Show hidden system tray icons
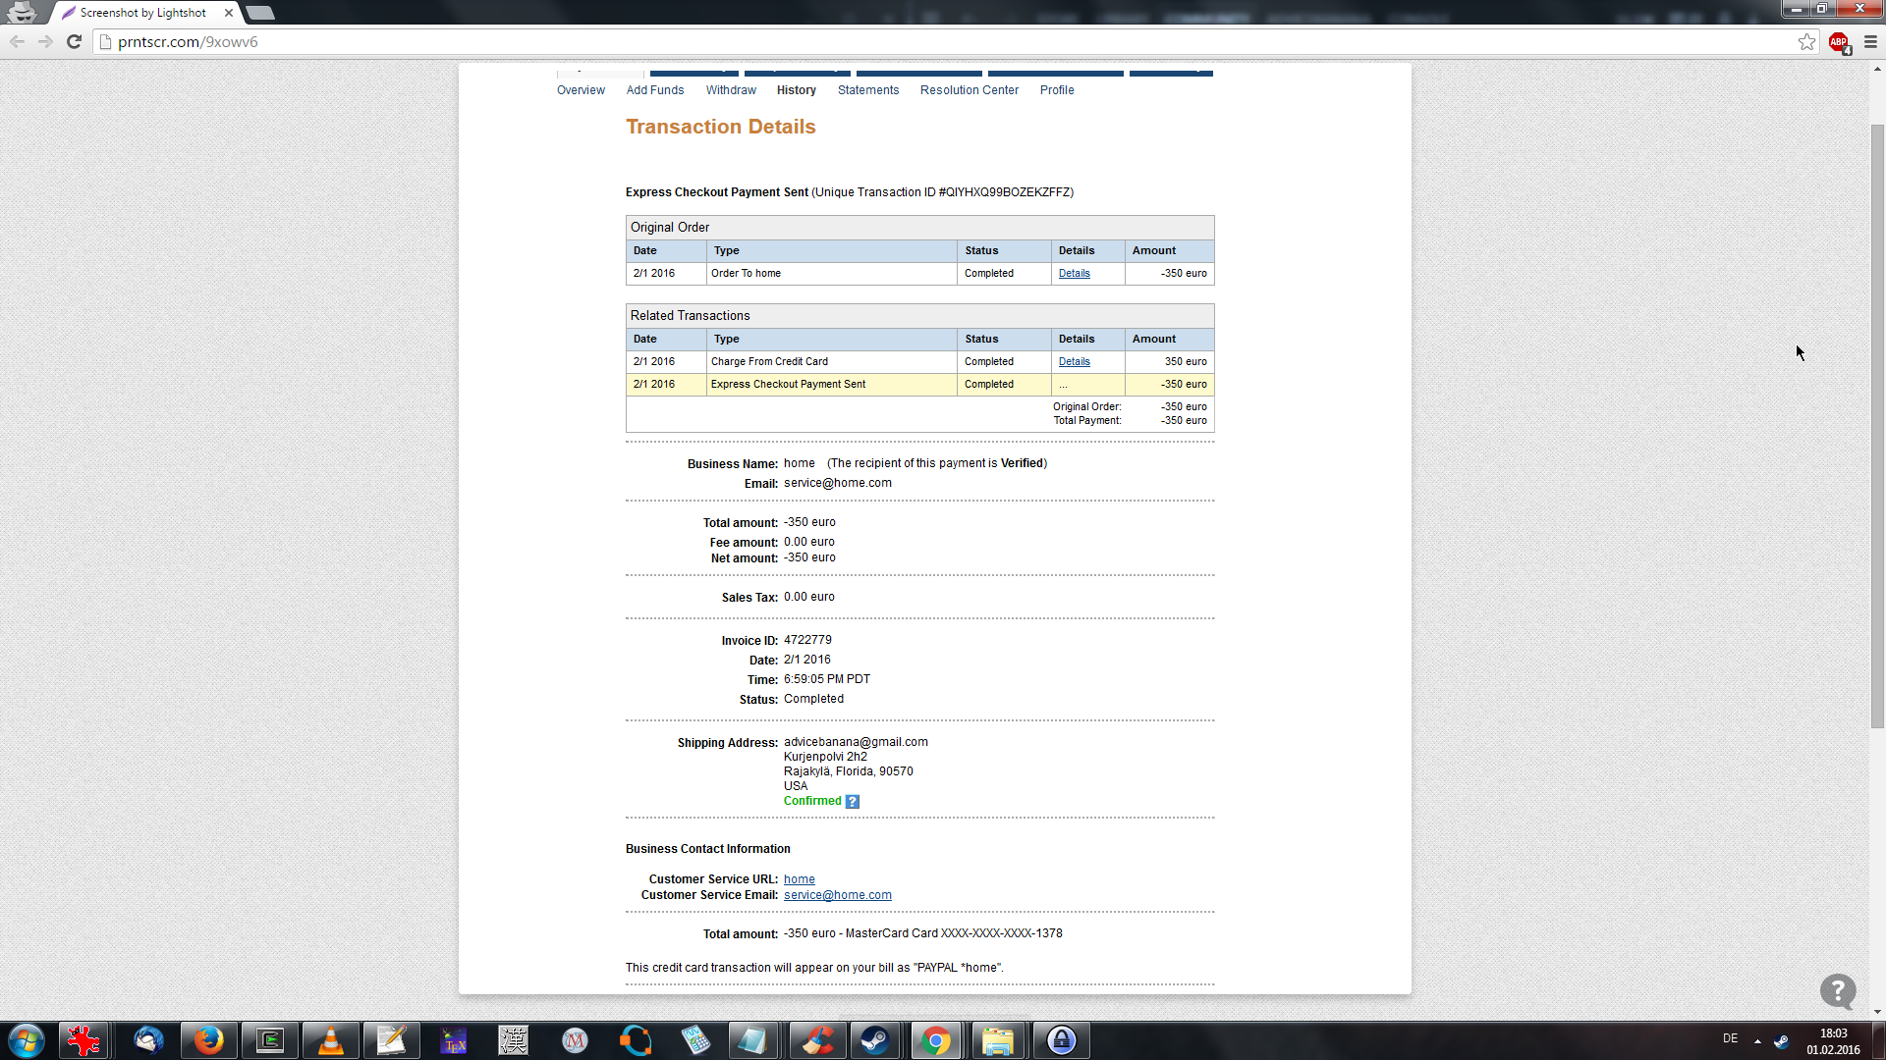 1757,1040
